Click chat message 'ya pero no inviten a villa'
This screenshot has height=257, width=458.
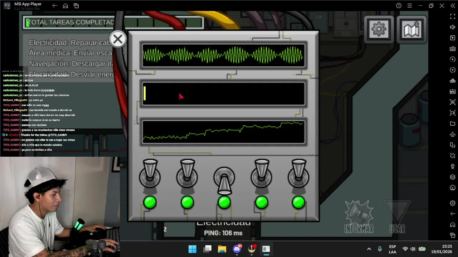(37, 150)
